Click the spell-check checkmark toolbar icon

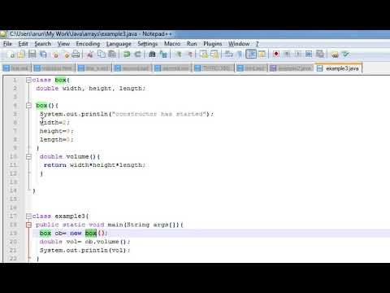(x=346, y=55)
